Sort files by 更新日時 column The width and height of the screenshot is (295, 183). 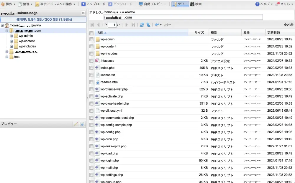point(273,33)
